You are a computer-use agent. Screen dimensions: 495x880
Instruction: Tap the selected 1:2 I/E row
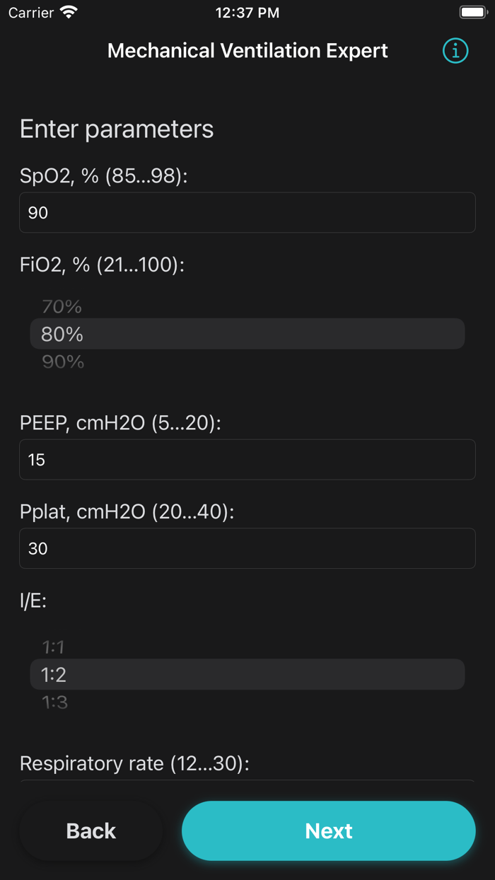(247, 674)
